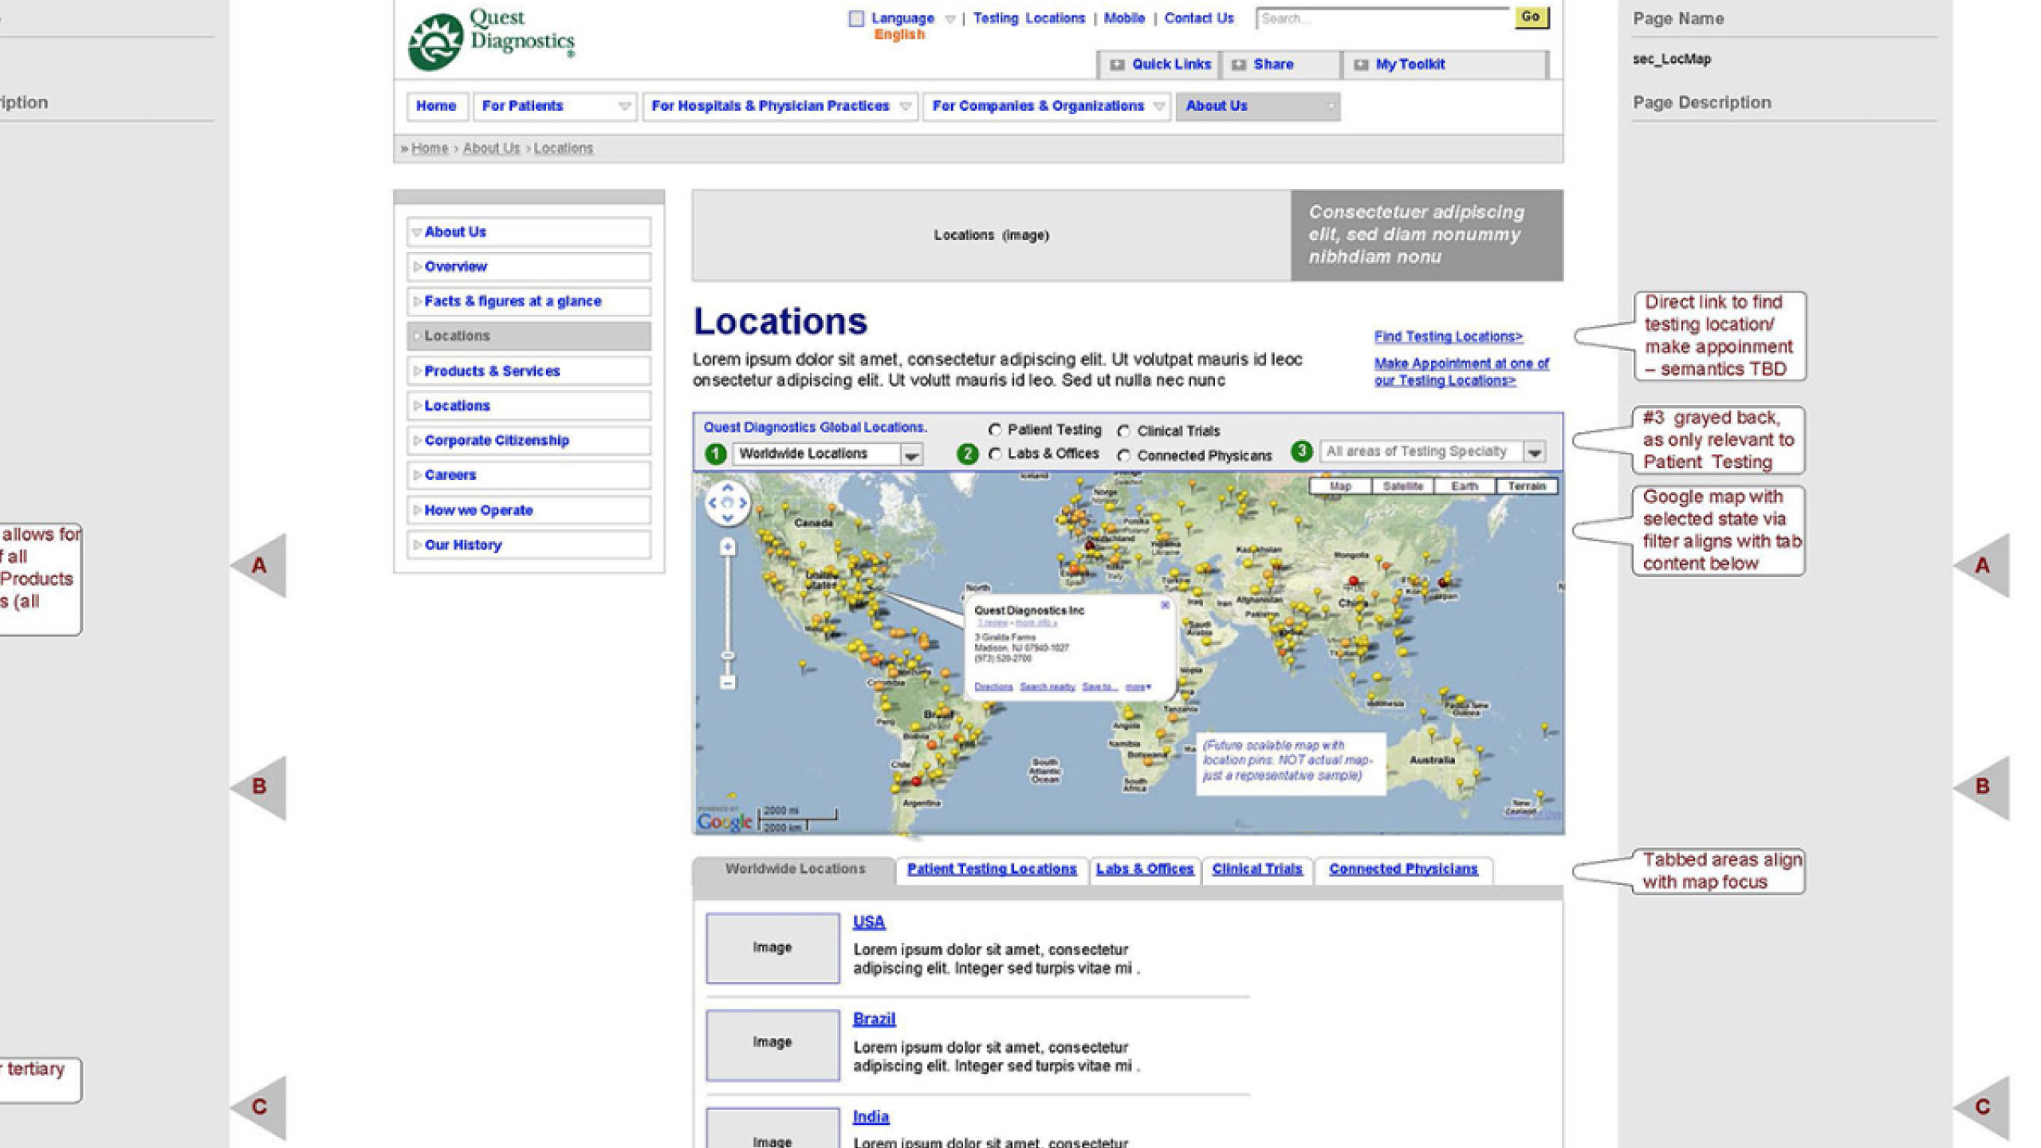Zoom in with the map plus button
The width and height of the screenshot is (2041, 1148).
pos(727,548)
